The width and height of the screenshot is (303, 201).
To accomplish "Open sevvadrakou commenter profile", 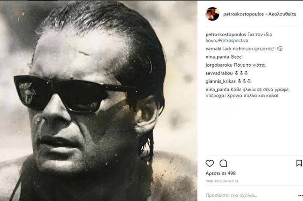I will tap(219, 73).
